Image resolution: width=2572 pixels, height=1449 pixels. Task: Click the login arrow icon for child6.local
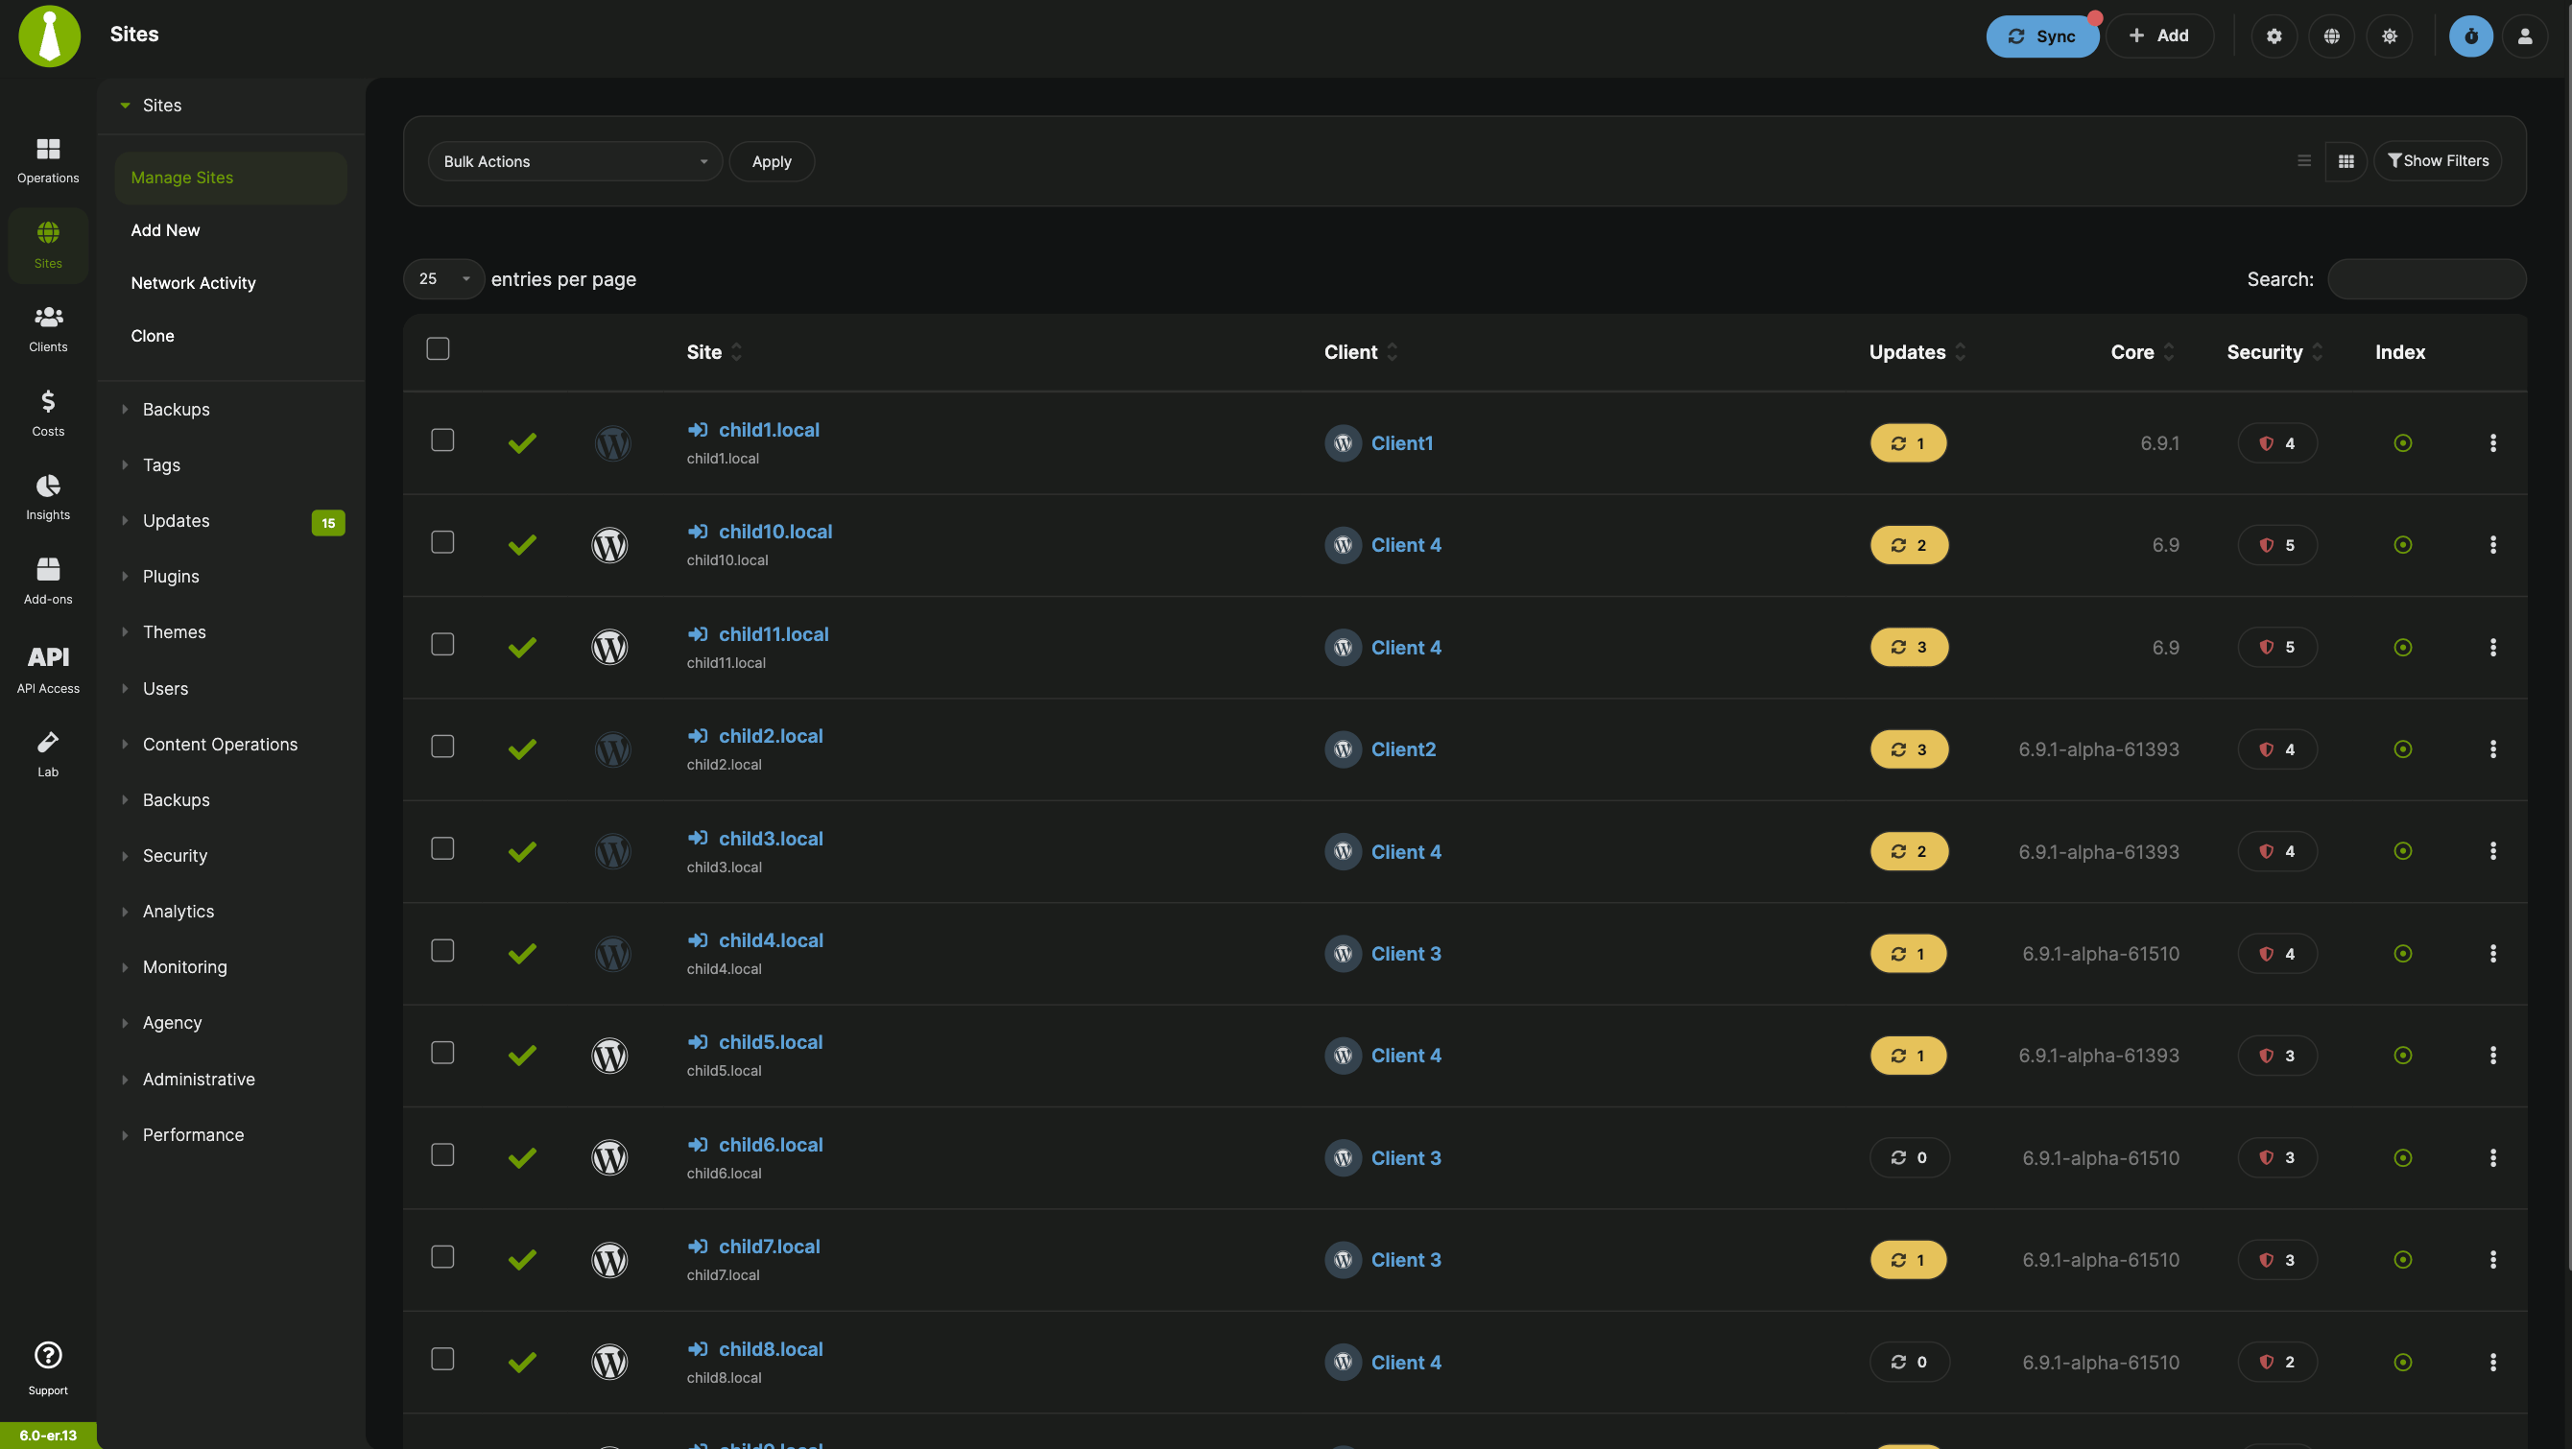pos(697,1145)
